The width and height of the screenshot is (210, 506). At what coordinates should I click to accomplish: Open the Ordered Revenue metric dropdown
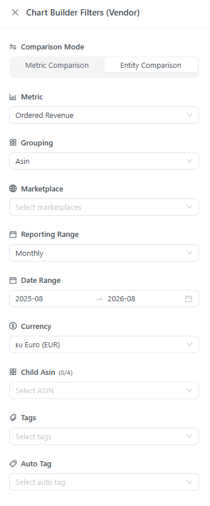click(x=104, y=115)
